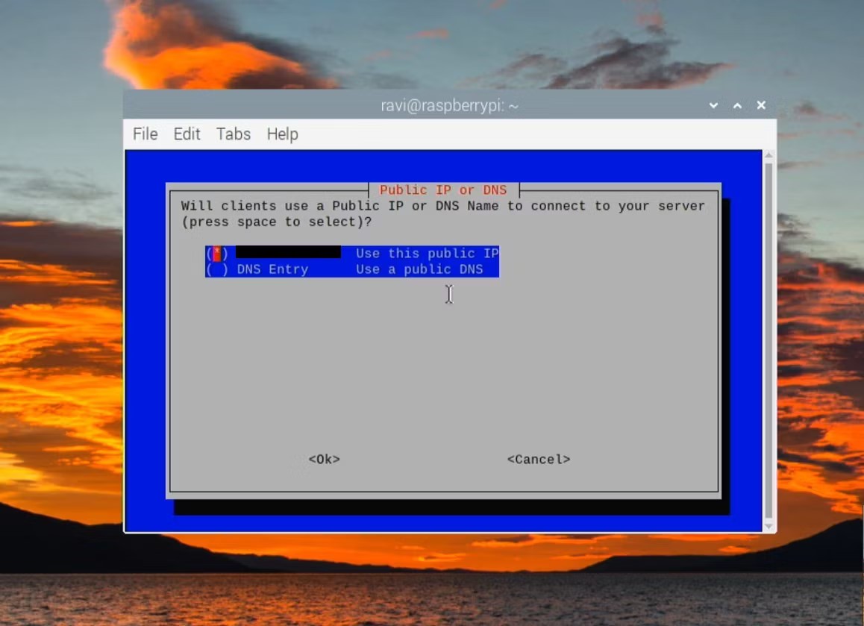Minimize the terminal window with down chevron
This screenshot has height=626, width=864.
click(713, 105)
